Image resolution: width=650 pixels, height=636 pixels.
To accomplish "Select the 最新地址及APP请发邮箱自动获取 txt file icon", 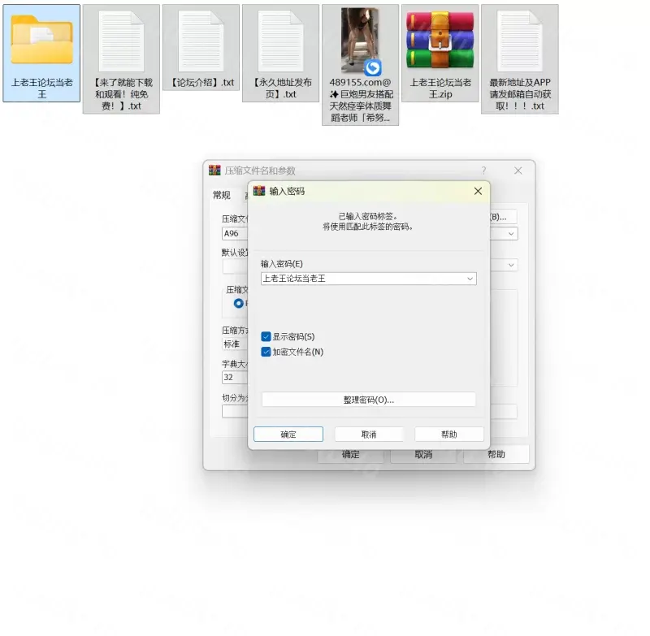I will pyautogui.click(x=519, y=41).
